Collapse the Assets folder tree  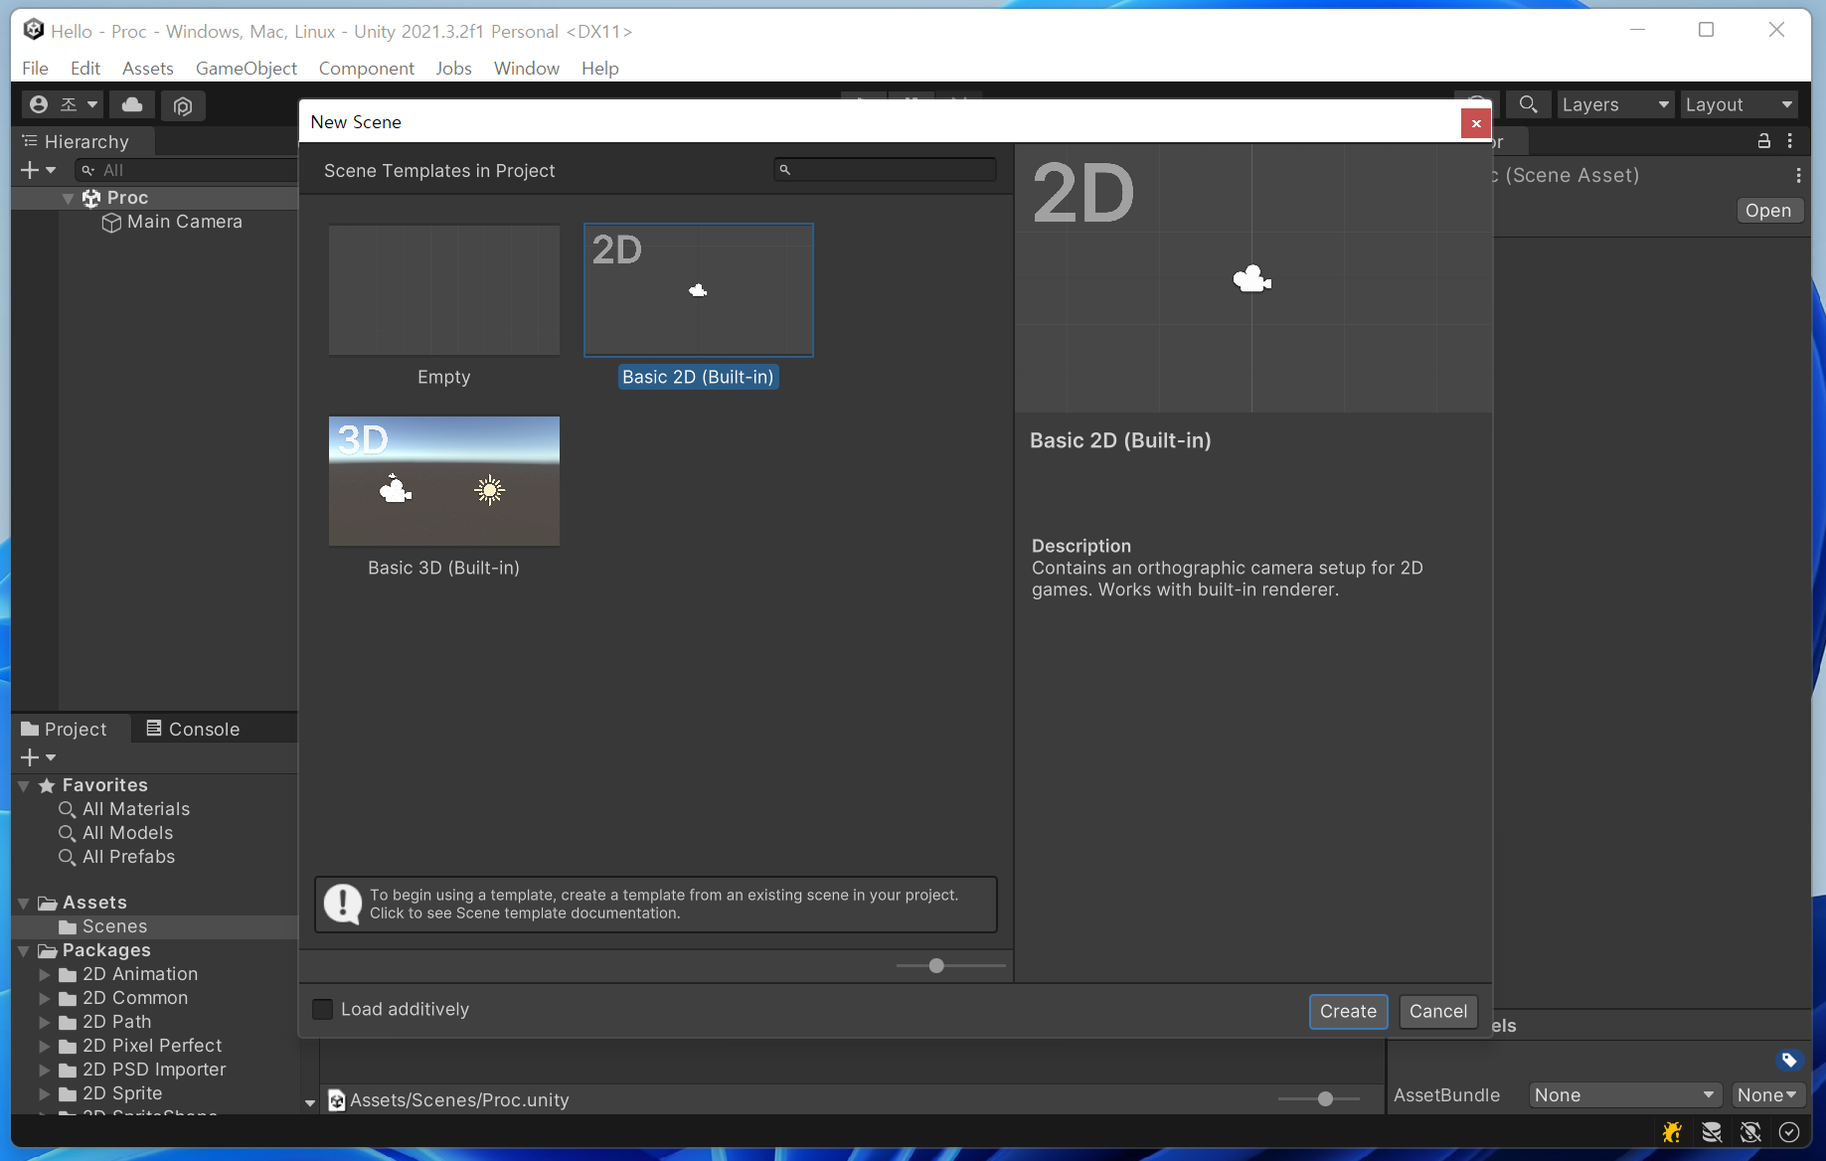[24, 904]
